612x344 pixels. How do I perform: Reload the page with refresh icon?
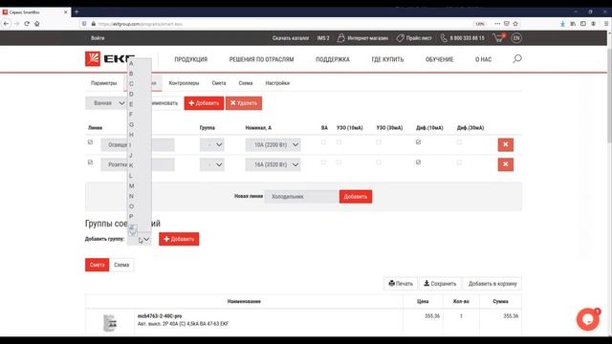coord(27,24)
